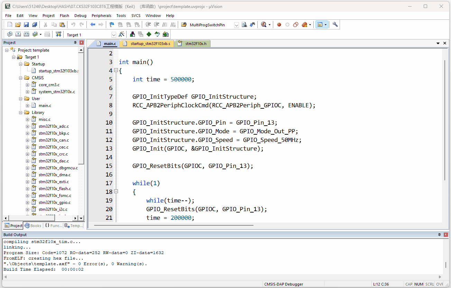Open the Peripherals menu
The image size is (451, 288).
pyautogui.click(x=101, y=16)
